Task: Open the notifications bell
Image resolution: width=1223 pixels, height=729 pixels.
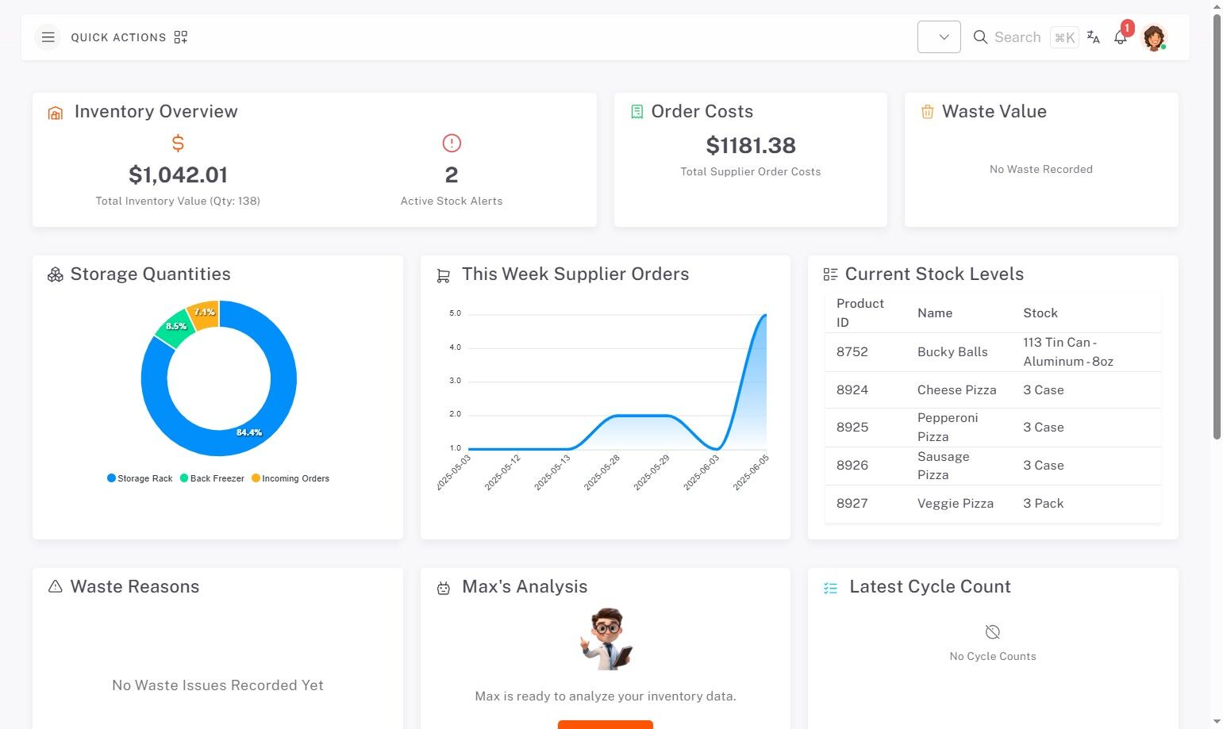Action: point(1121,37)
